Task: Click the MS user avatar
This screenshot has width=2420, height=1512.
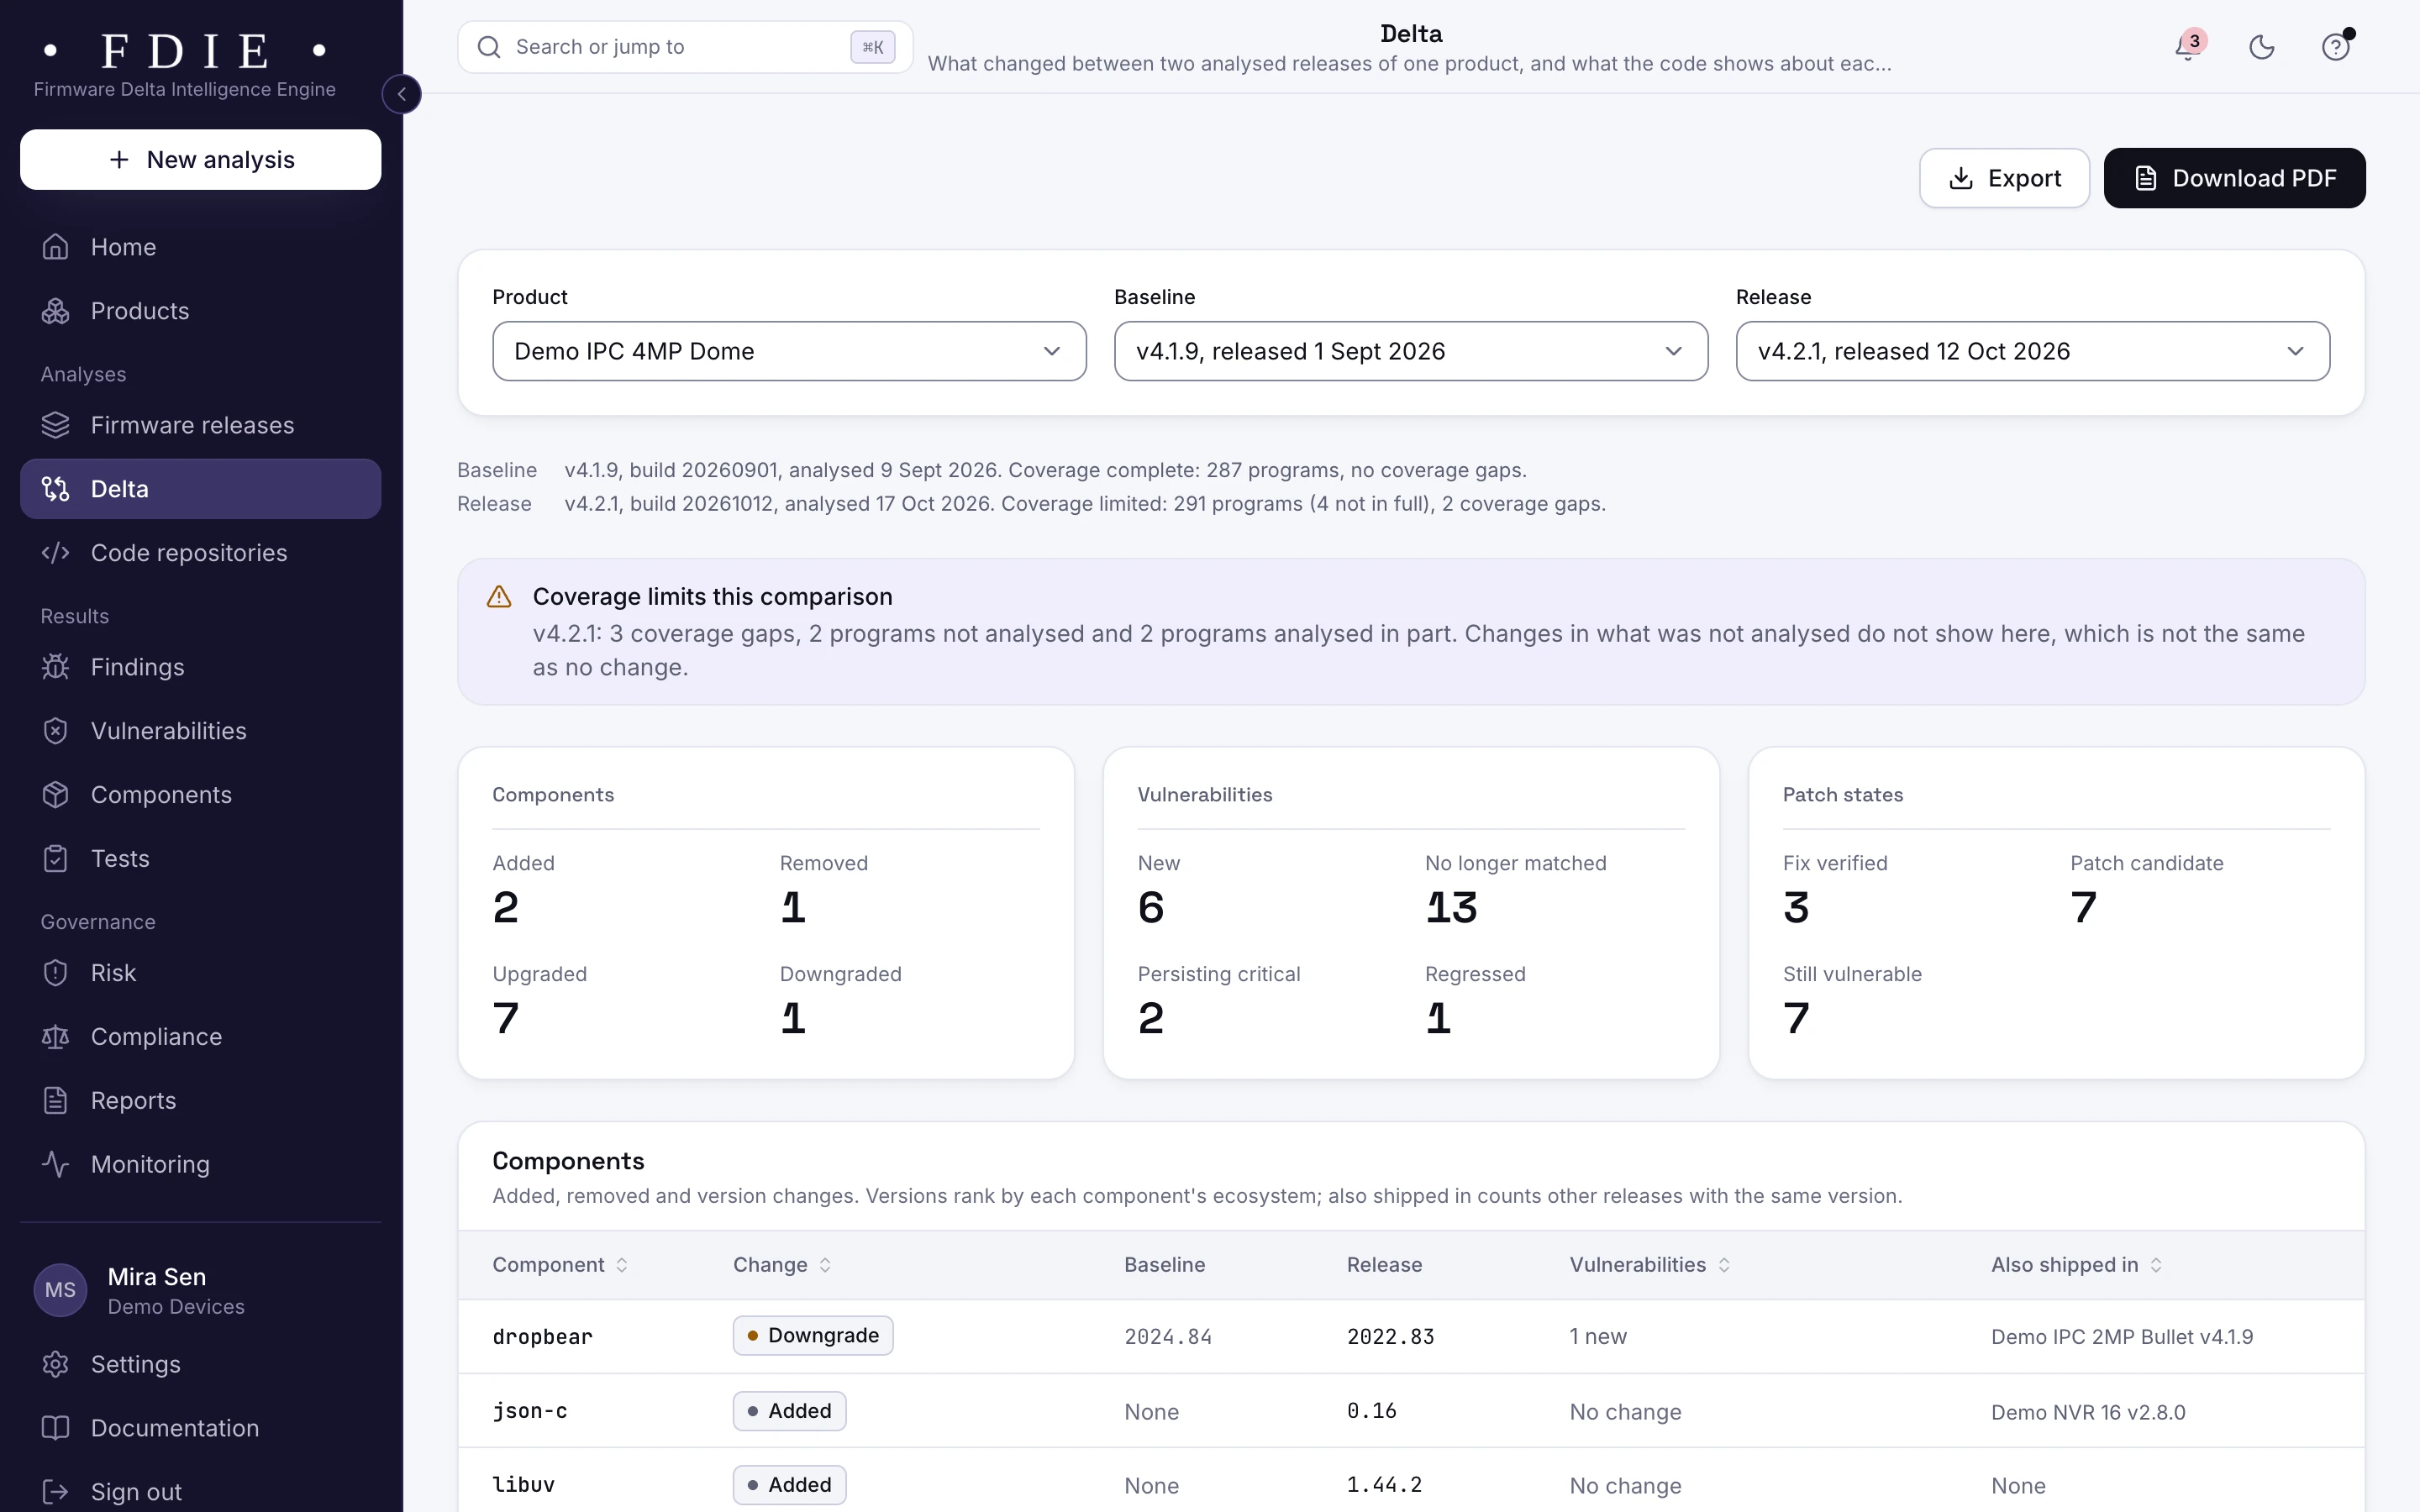Action: coord(60,1290)
